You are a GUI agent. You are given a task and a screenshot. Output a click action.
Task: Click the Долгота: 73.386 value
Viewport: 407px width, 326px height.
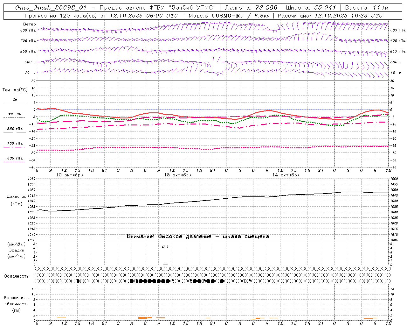[251, 8]
